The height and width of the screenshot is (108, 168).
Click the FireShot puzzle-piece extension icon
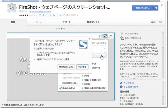click(x=12, y=8)
